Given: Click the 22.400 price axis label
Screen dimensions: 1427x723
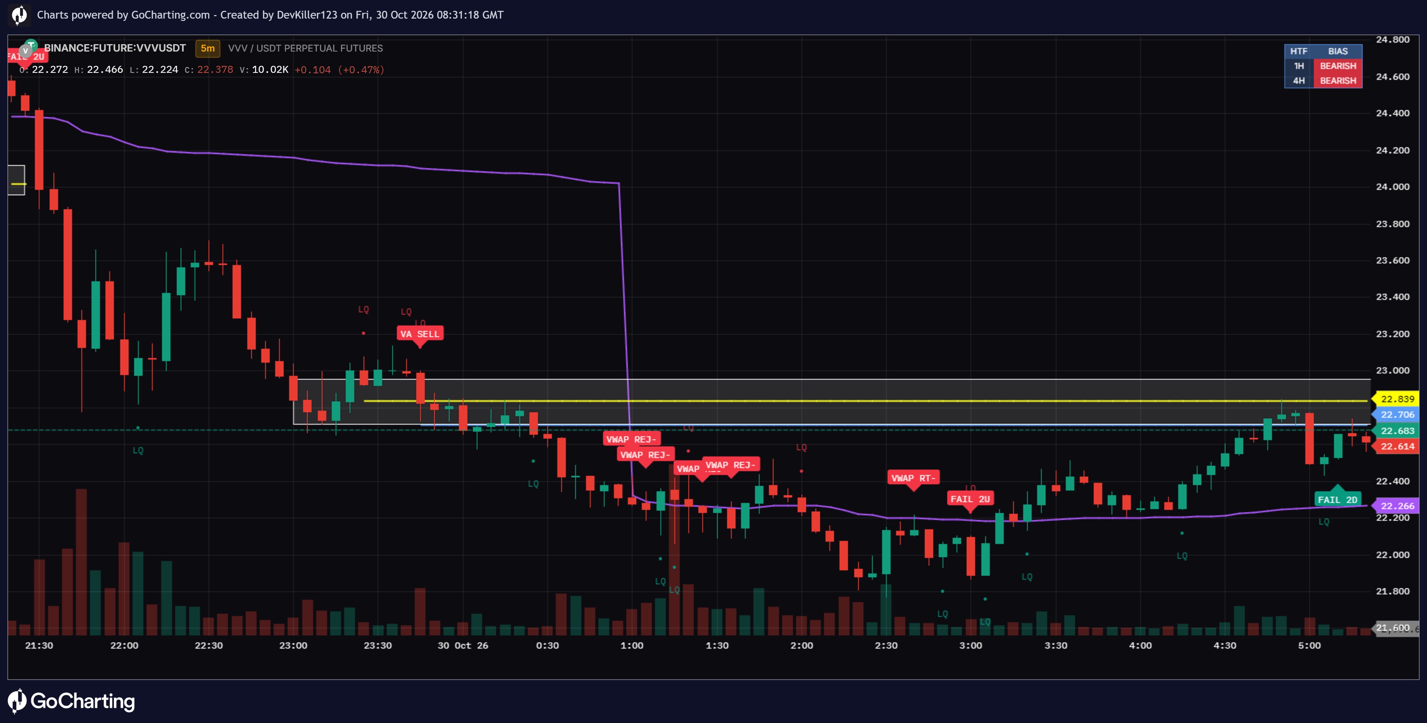Looking at the screenshot, I should pos(1393,481).
